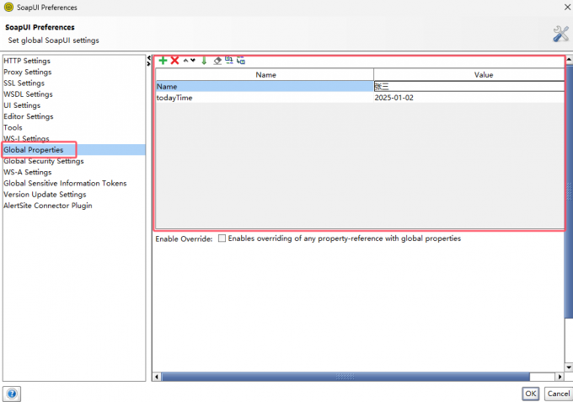Open WS-A Settings
This screenshot has width=573, height=402.
28,172
